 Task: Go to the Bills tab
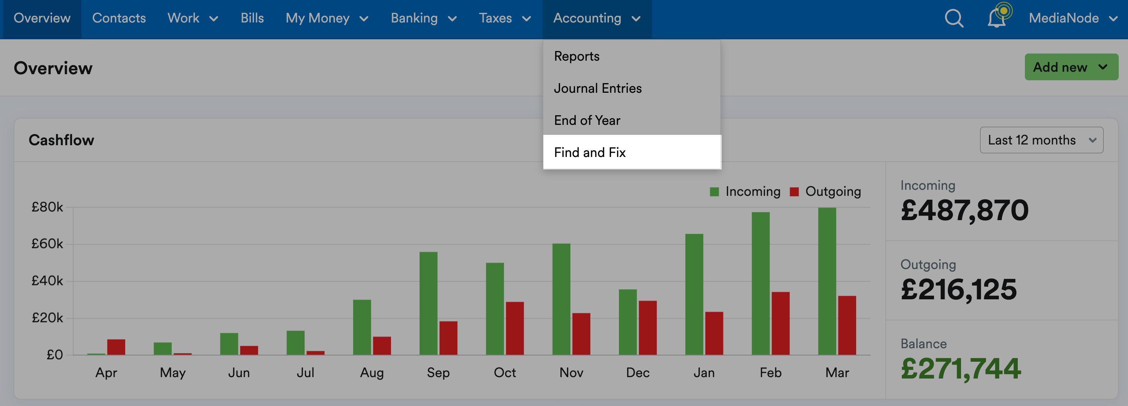tap(252, 18)
